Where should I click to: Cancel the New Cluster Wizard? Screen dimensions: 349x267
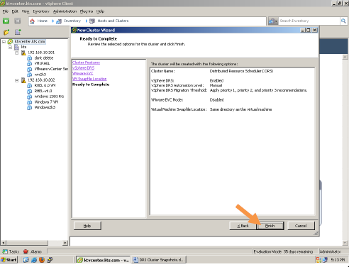click(x=301, y=226)
